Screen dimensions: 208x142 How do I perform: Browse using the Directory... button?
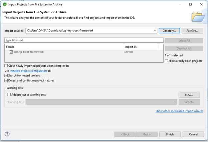pos(169,31)
